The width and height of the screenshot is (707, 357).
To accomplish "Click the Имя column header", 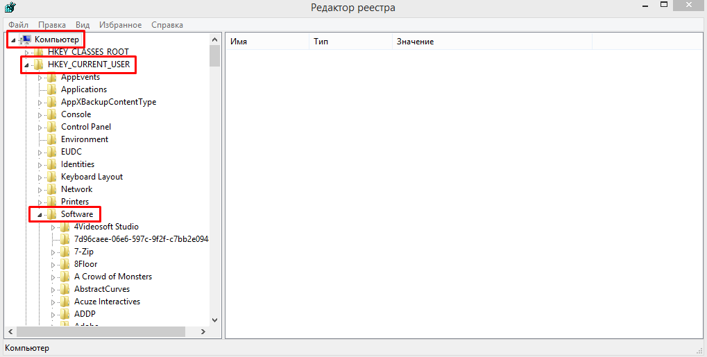I will (267, 42).
